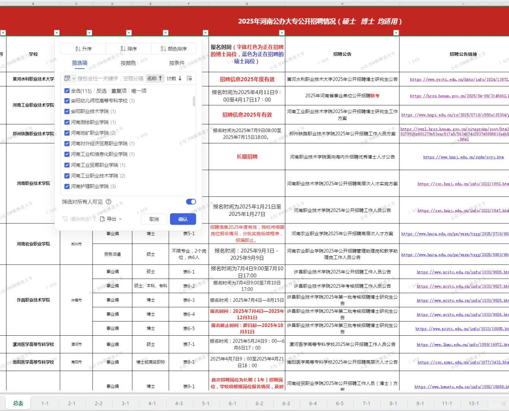The width and height of the screenshot is (509, 411).
Task: Click the 导出 export icon
Action: tap(102, 219)
